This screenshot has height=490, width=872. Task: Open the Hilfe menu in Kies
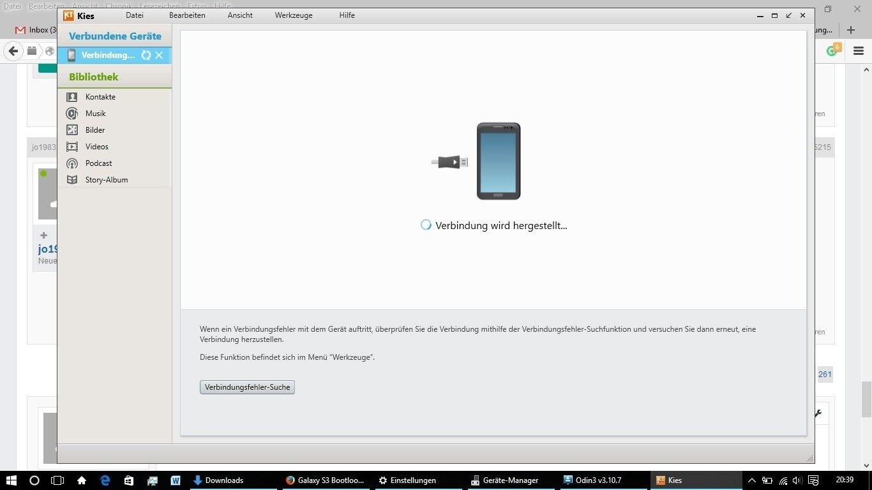[347, 15]
